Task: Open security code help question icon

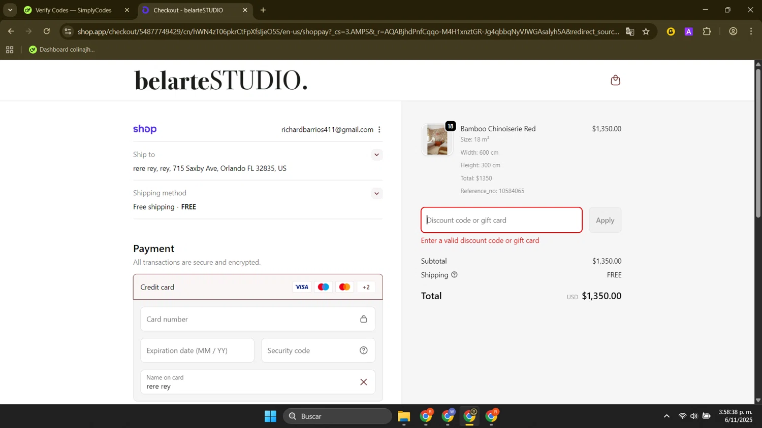Action: click(x=364, y=350)
